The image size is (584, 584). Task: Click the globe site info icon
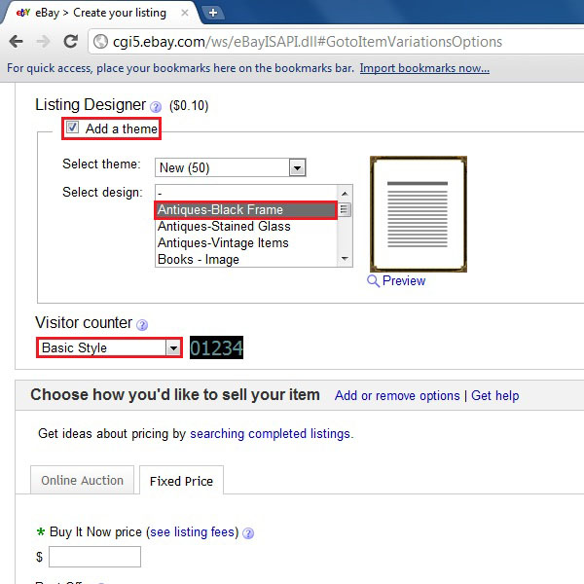(100, 41)
